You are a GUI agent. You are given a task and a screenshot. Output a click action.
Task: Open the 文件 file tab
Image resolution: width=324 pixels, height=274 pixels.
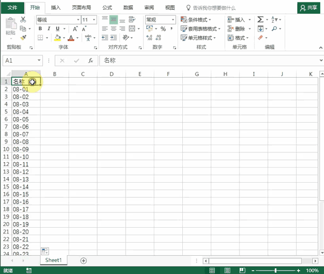12,7
